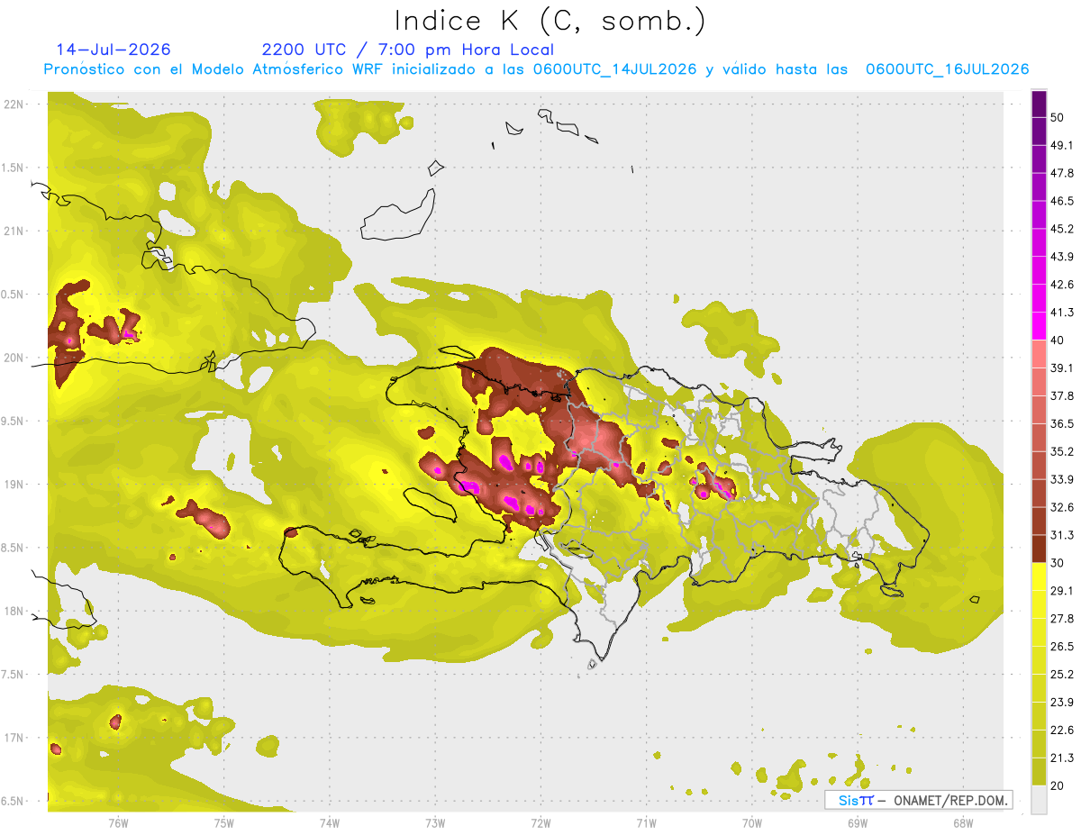Click the 19N latitude label
Viewport: 1081px width, 835px height.
(x=14, y=485)
